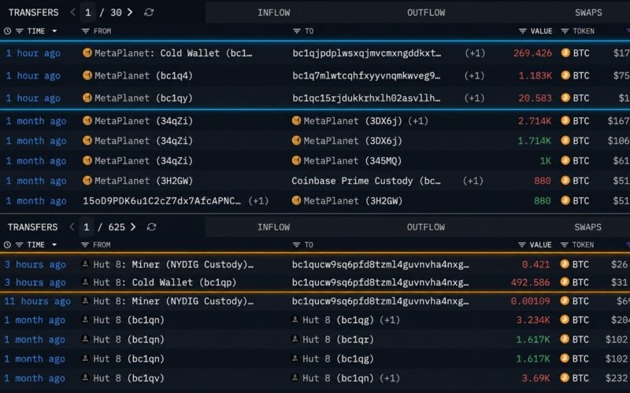Viewport: 630px width, 393px height.
Task: Click BTC token icon in 269.426 row
Action: coord(565,53)
